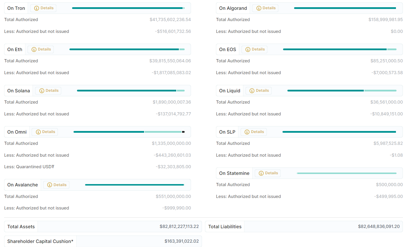This screenshot has height=247, width=411.
Task: Open Details for On EOS
Action: [x=254, y=49]
